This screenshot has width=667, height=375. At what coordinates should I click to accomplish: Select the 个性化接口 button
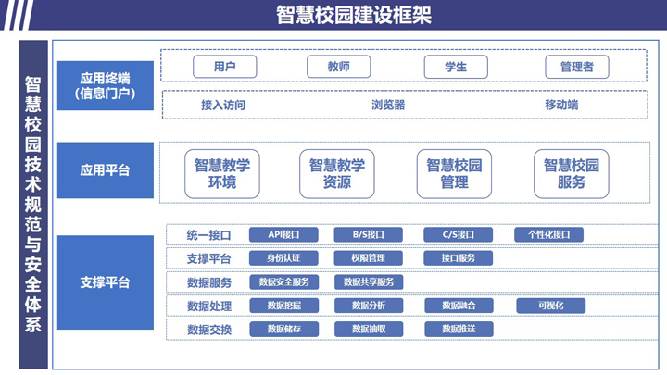pos(548,234)
